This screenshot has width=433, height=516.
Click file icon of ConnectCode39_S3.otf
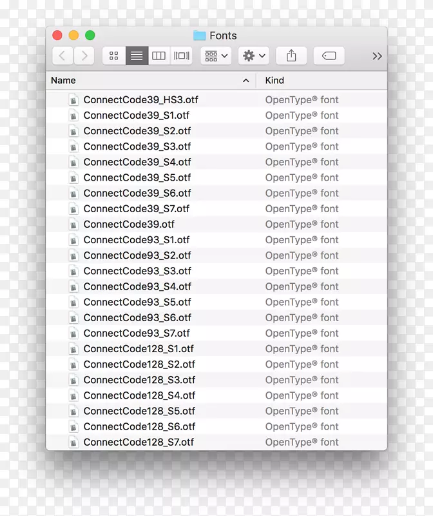(73, 146)
